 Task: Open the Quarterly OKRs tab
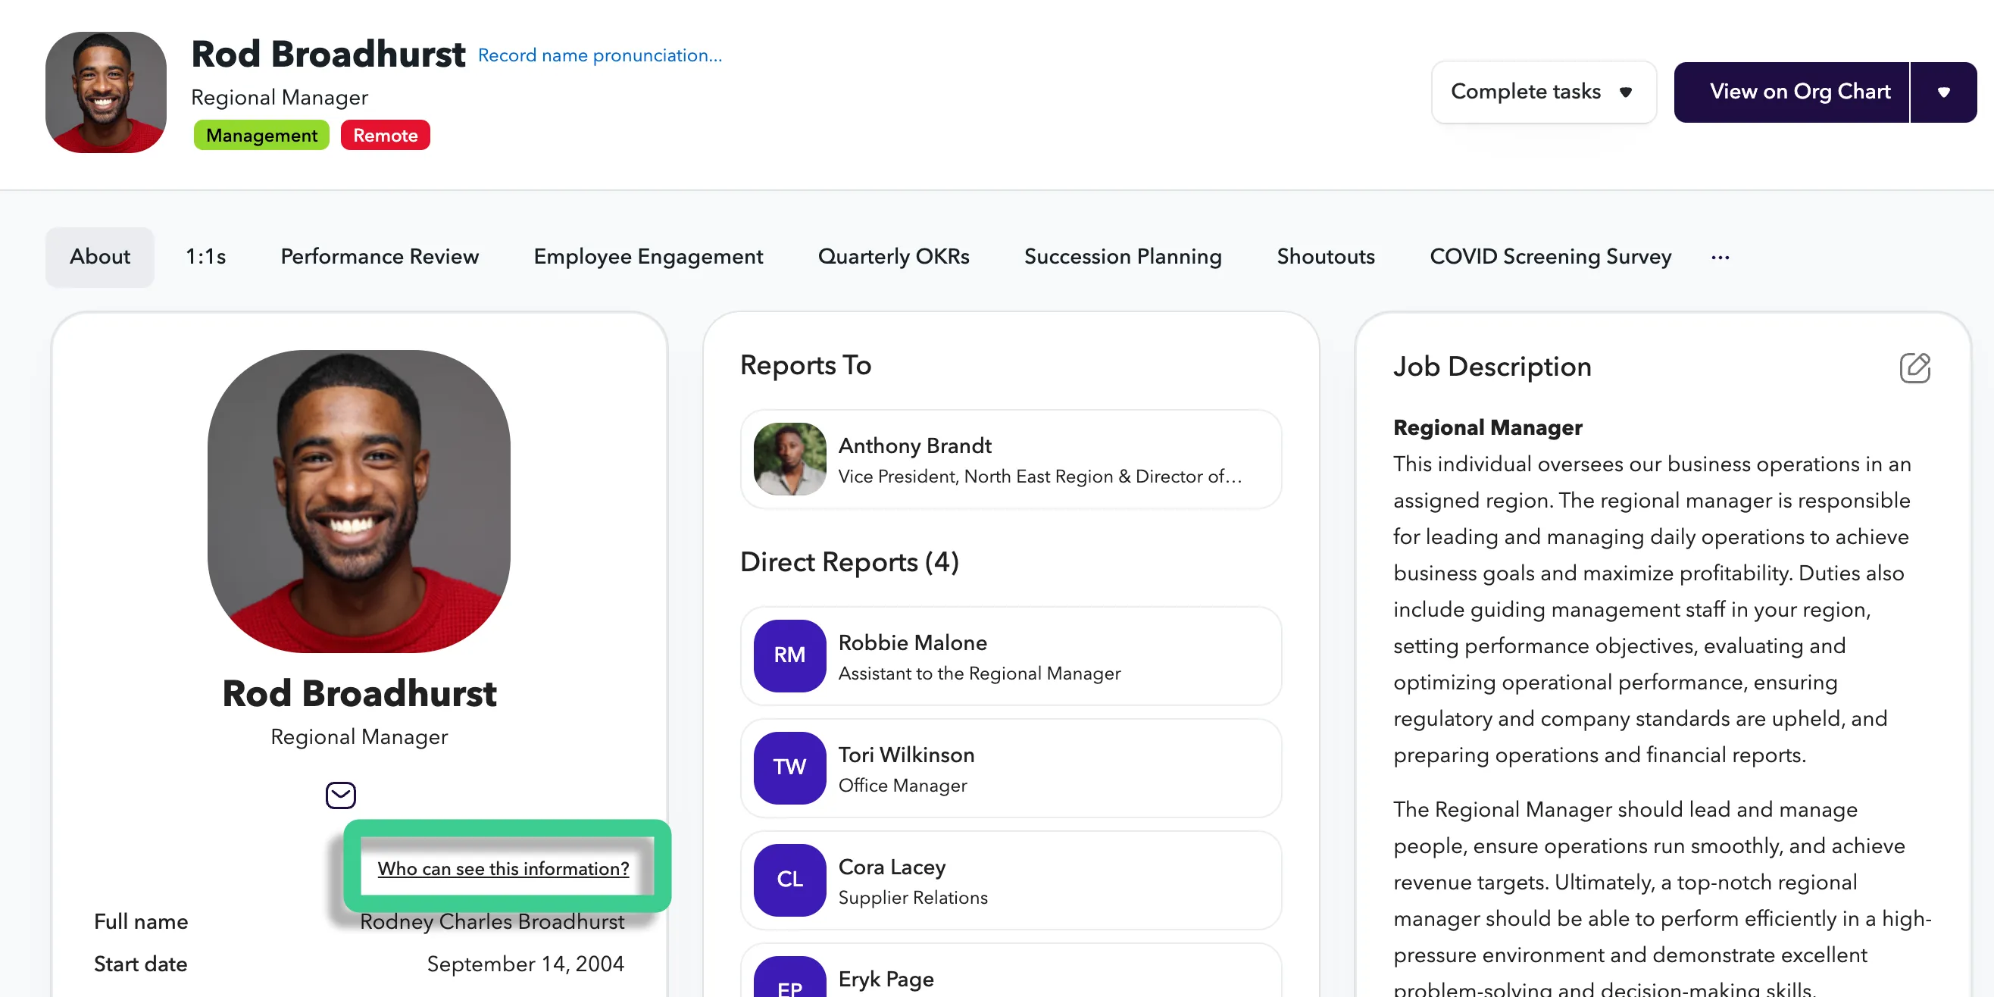(x=893, y=257)
